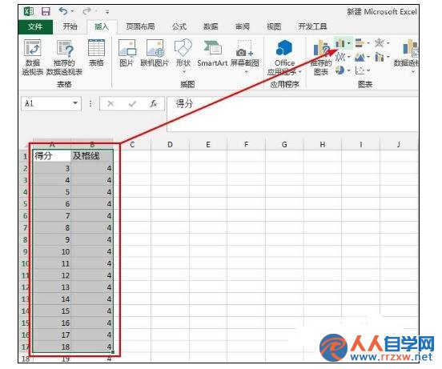The width and height of the screenshot is (442, 369).
Task: Open the File tab
Action: tap(35, 26)
